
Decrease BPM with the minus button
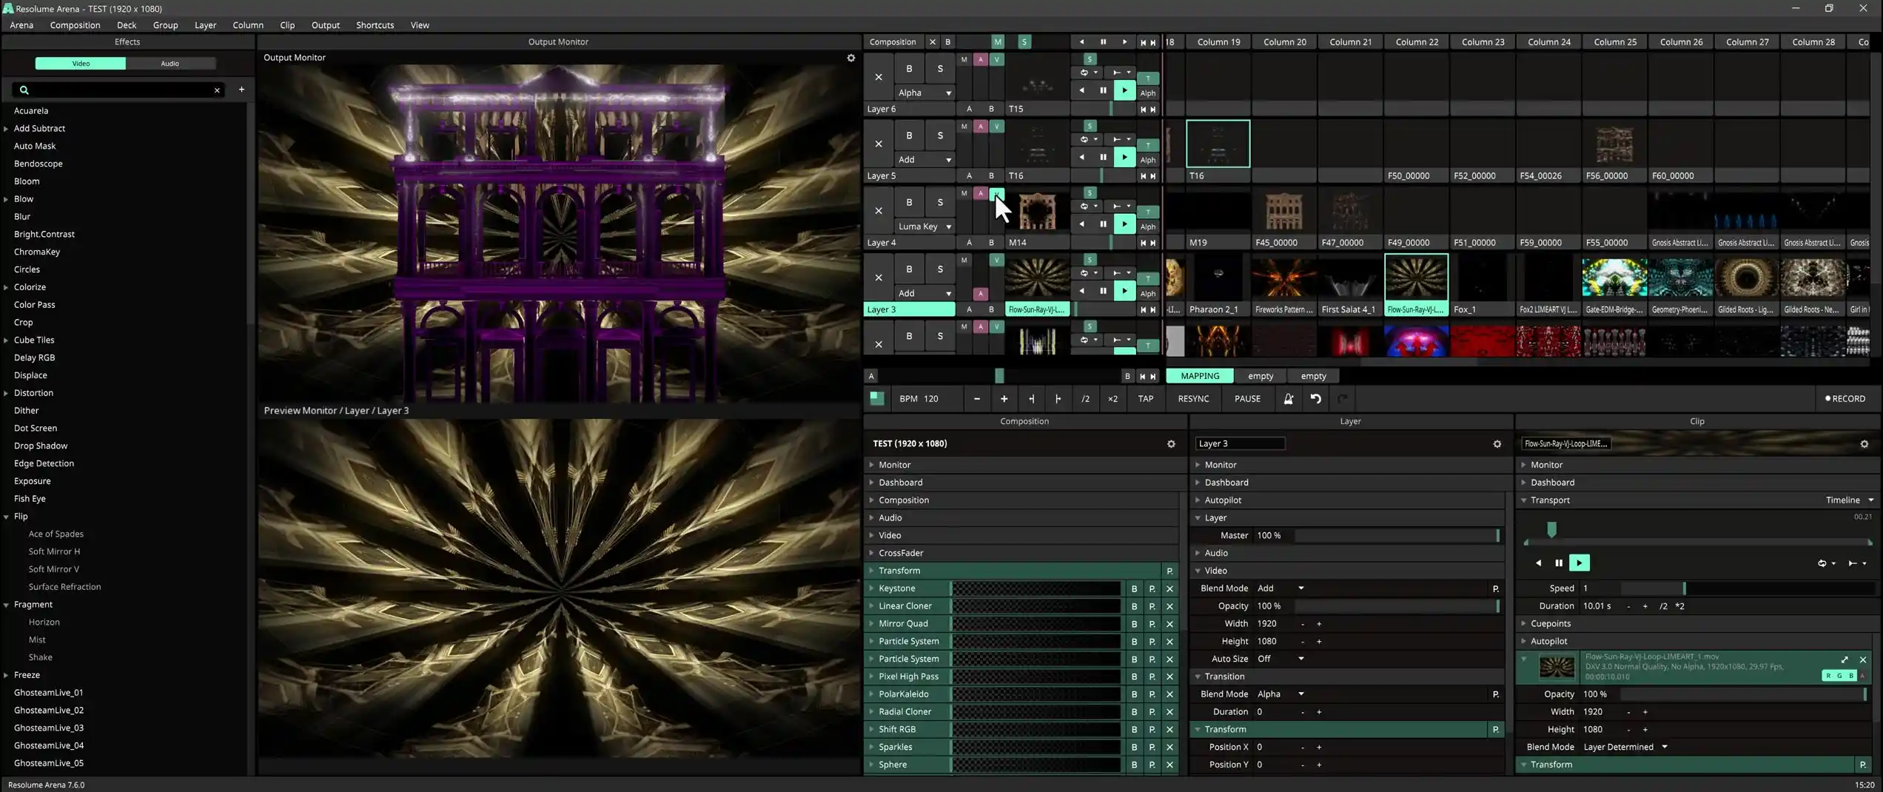pos(976,399)
